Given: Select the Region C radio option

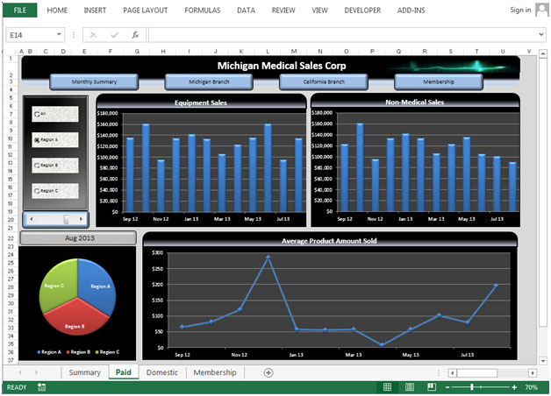Looking at the screenshot, I should (54, 191).
